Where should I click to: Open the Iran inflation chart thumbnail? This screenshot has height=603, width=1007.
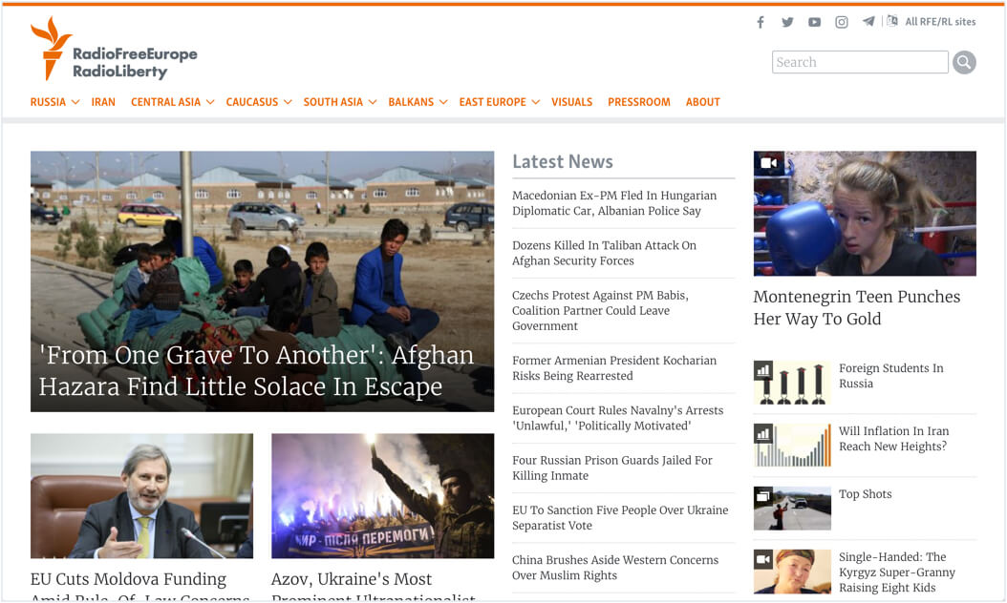(792, 446)
